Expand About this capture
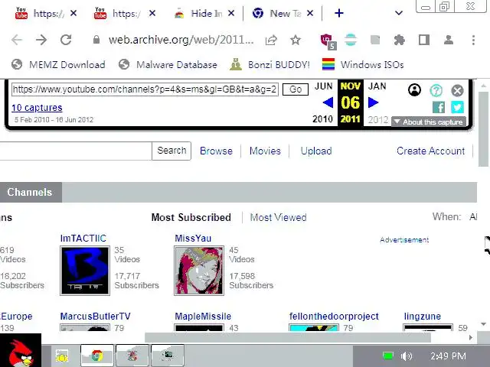The width and height of the screenshot is (490, 367). [x=429, y=122]
